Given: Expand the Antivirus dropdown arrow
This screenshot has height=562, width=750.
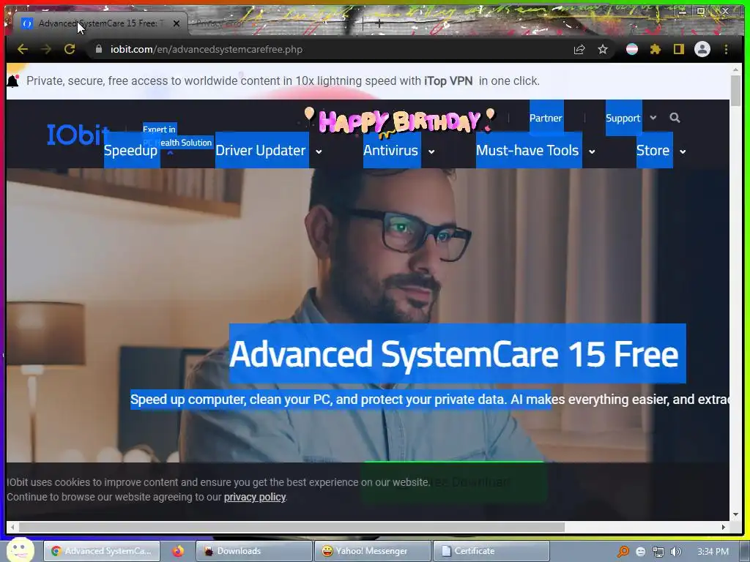Looking at the screenshot, I should point(431,151).
